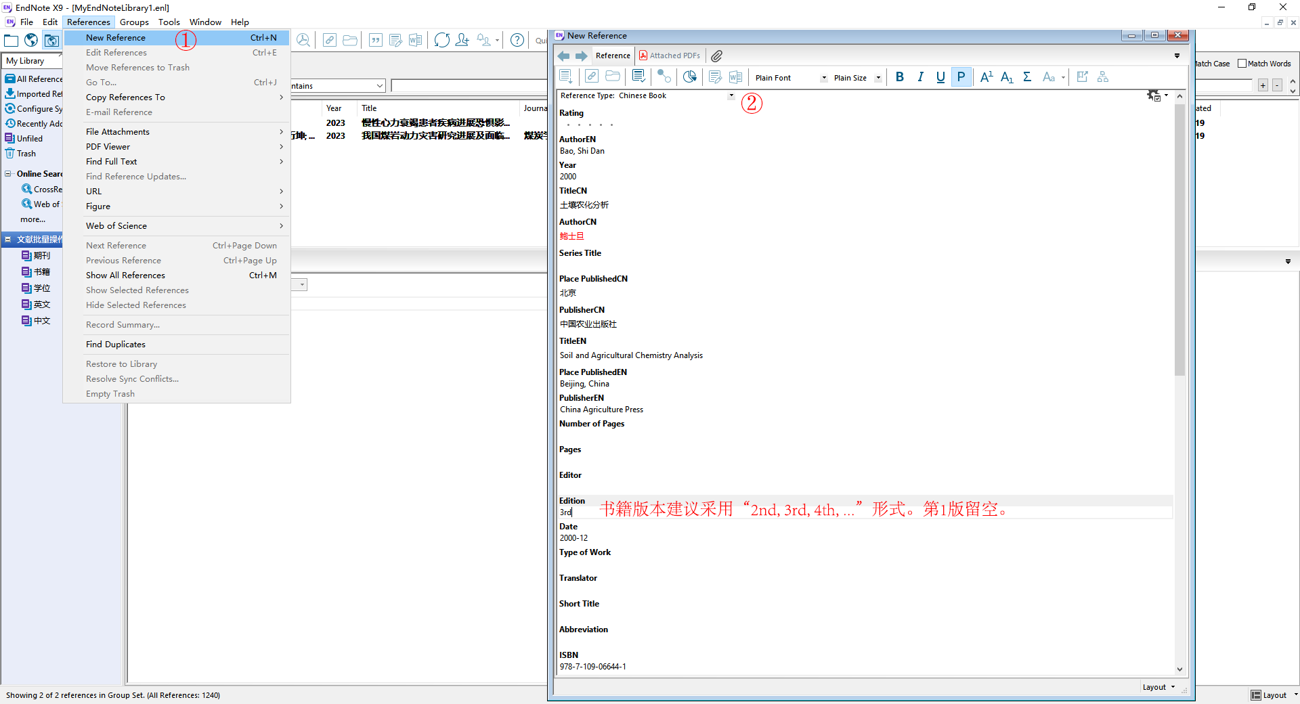Select Integrated Library & Online Search Mode icon

click(x=51, y=41)
